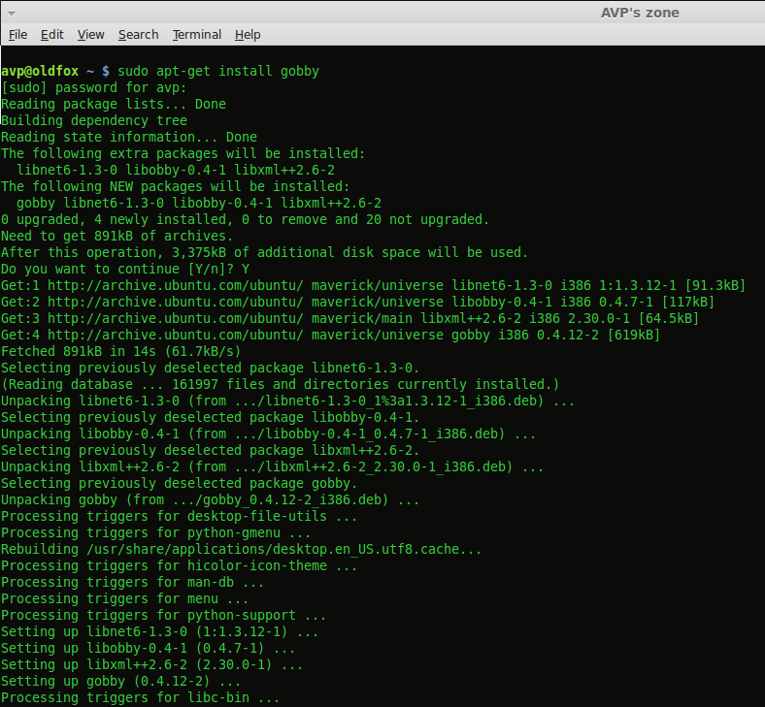Click '(Reading database ... 161997 files' line
The height and width of the screenshot is (707, 765).
(x=280, y=385)
